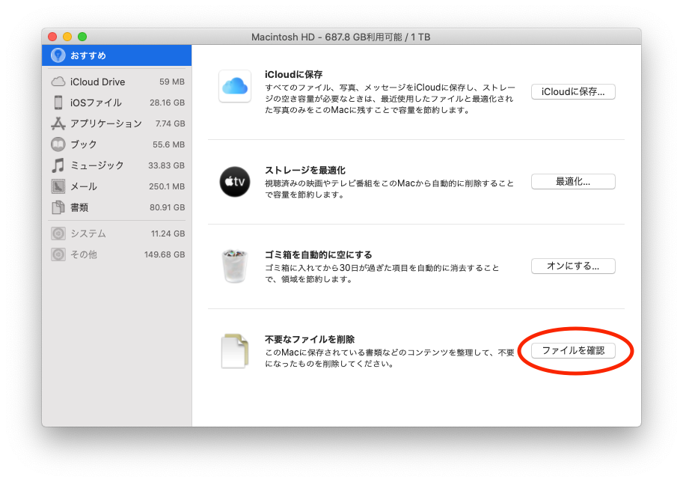The width and height of the screenshot is (683, 482).
Task: Close the window with red button
Action: click(52, 37)
